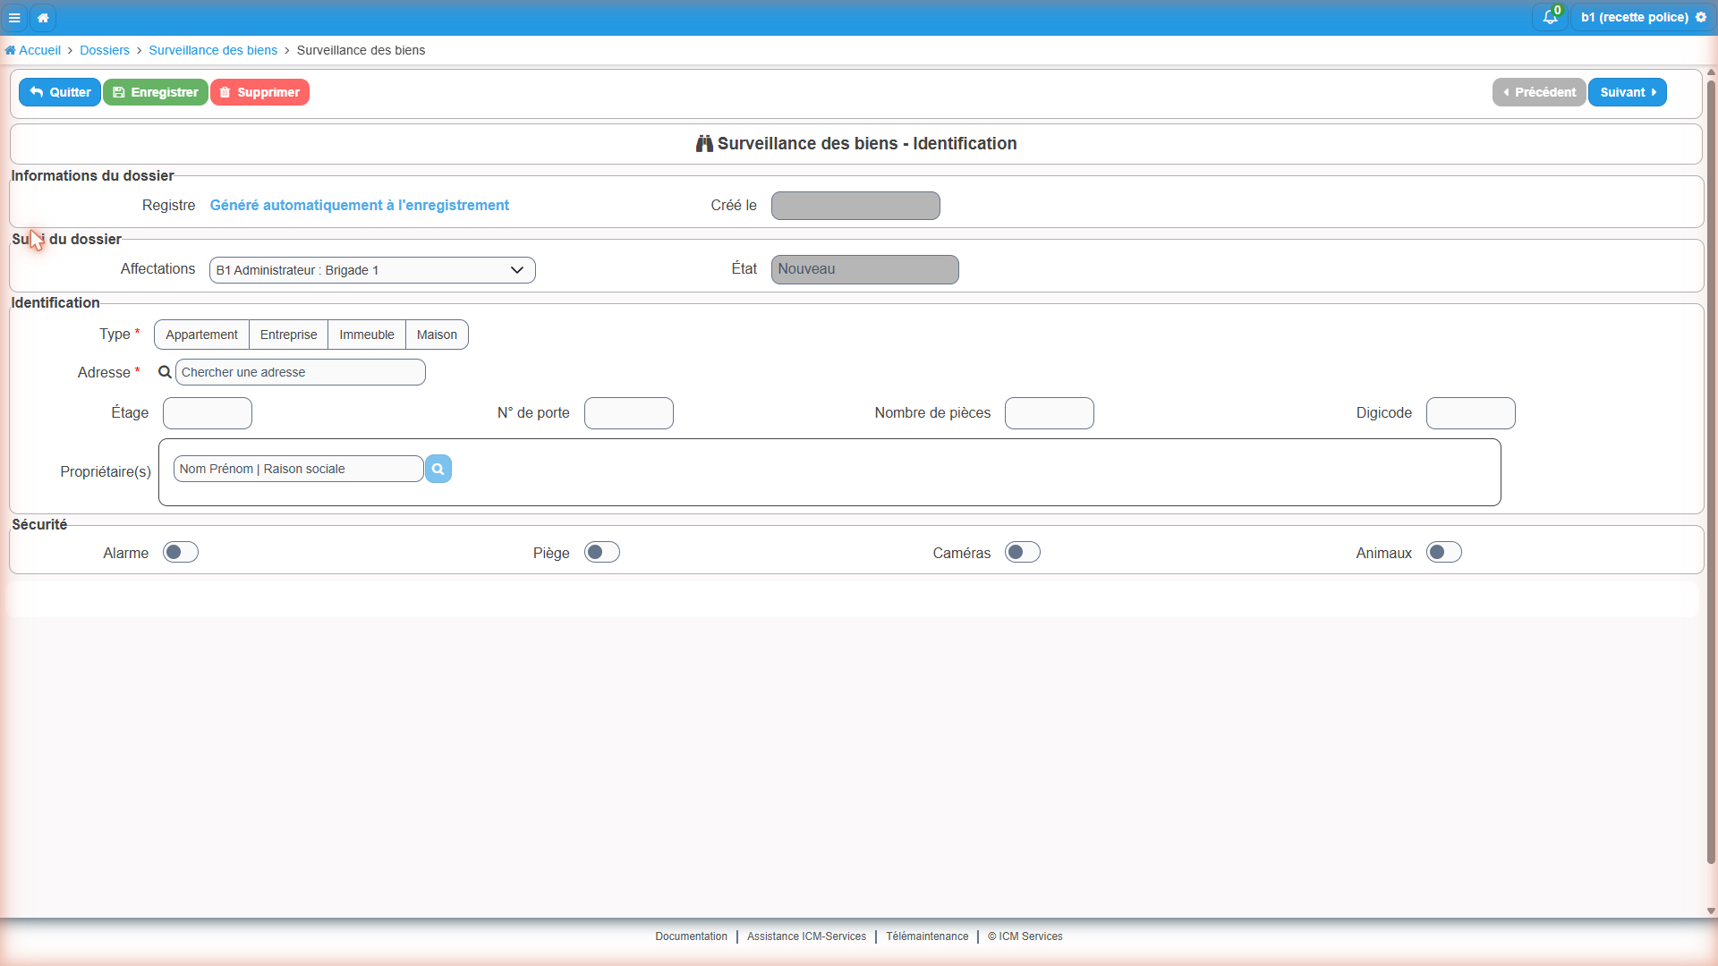The image size is (1718, 966).
Task: Click the home icon in top bar
Action: click(x=43, y=17)
